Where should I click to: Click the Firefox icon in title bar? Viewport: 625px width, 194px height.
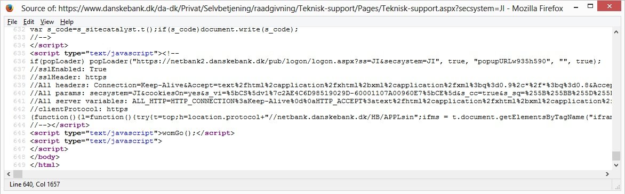coord(9,8)
